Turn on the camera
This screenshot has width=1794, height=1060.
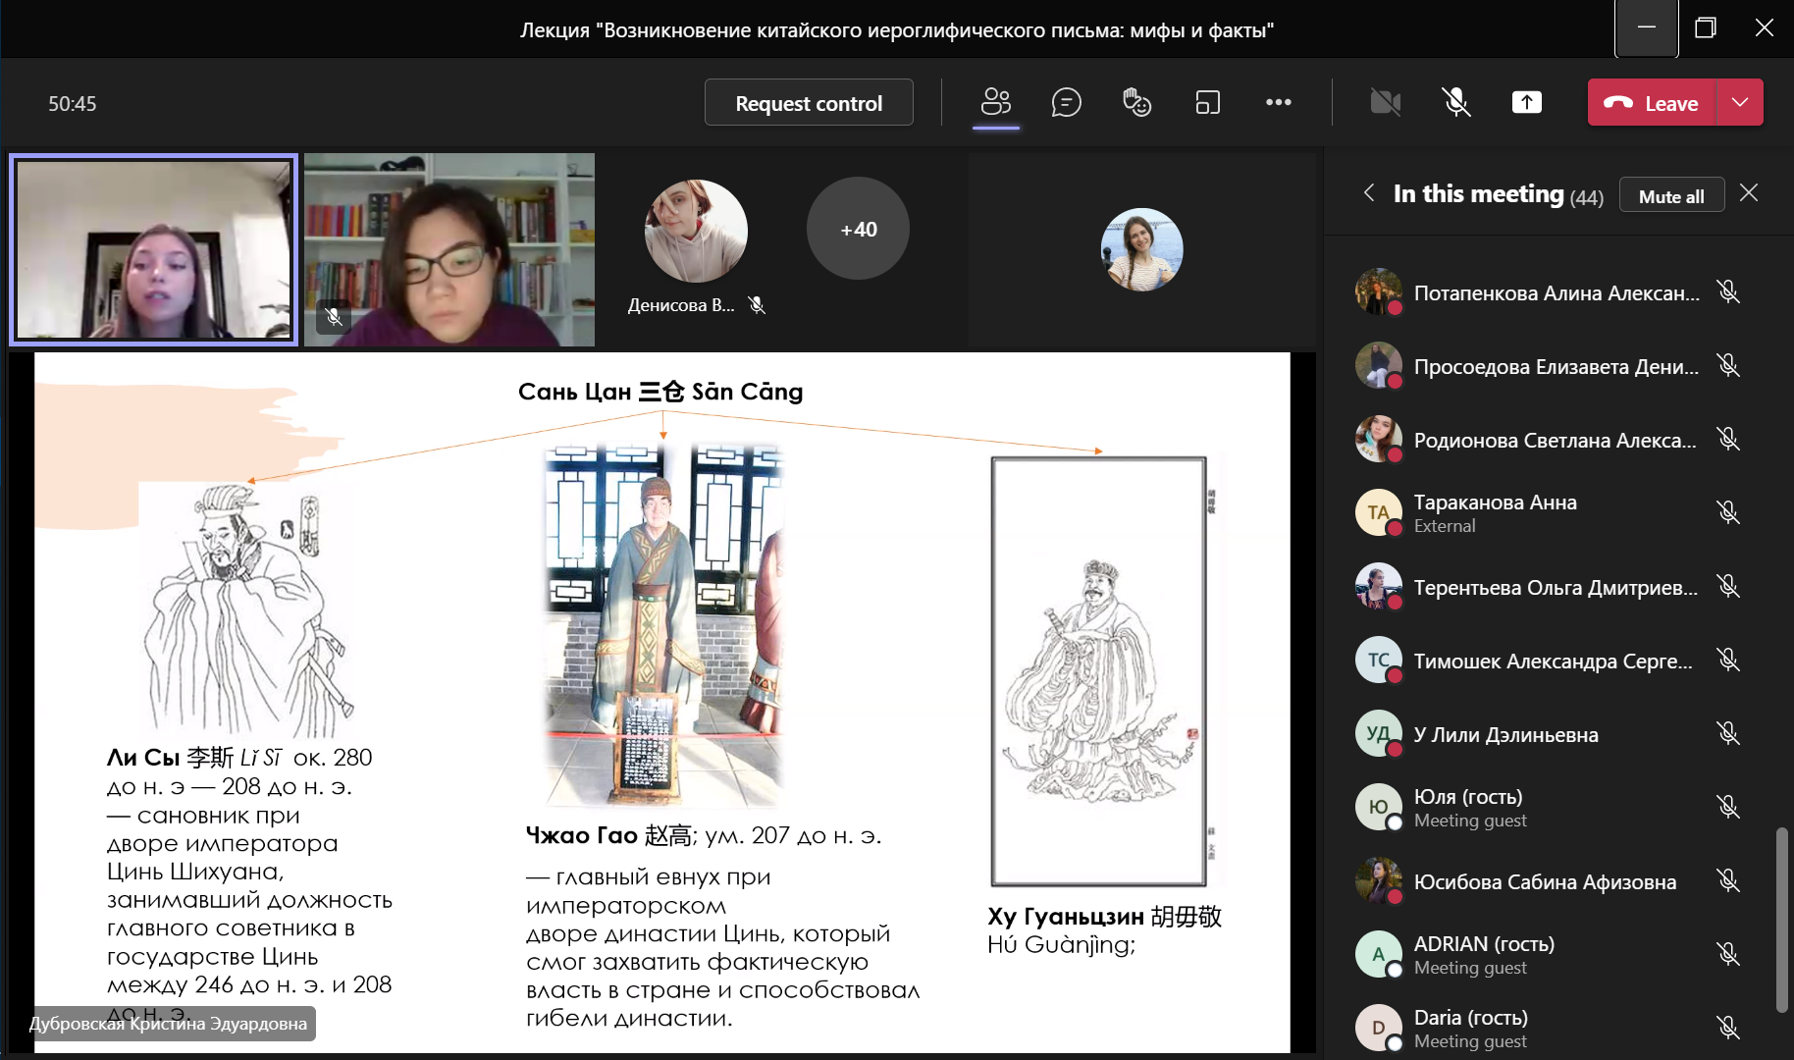point(1385,102)
